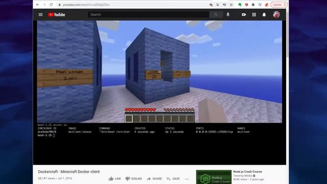Dislike the Dockercraft video
Viewport: 327px width, 184px height.
click(134, 179)
